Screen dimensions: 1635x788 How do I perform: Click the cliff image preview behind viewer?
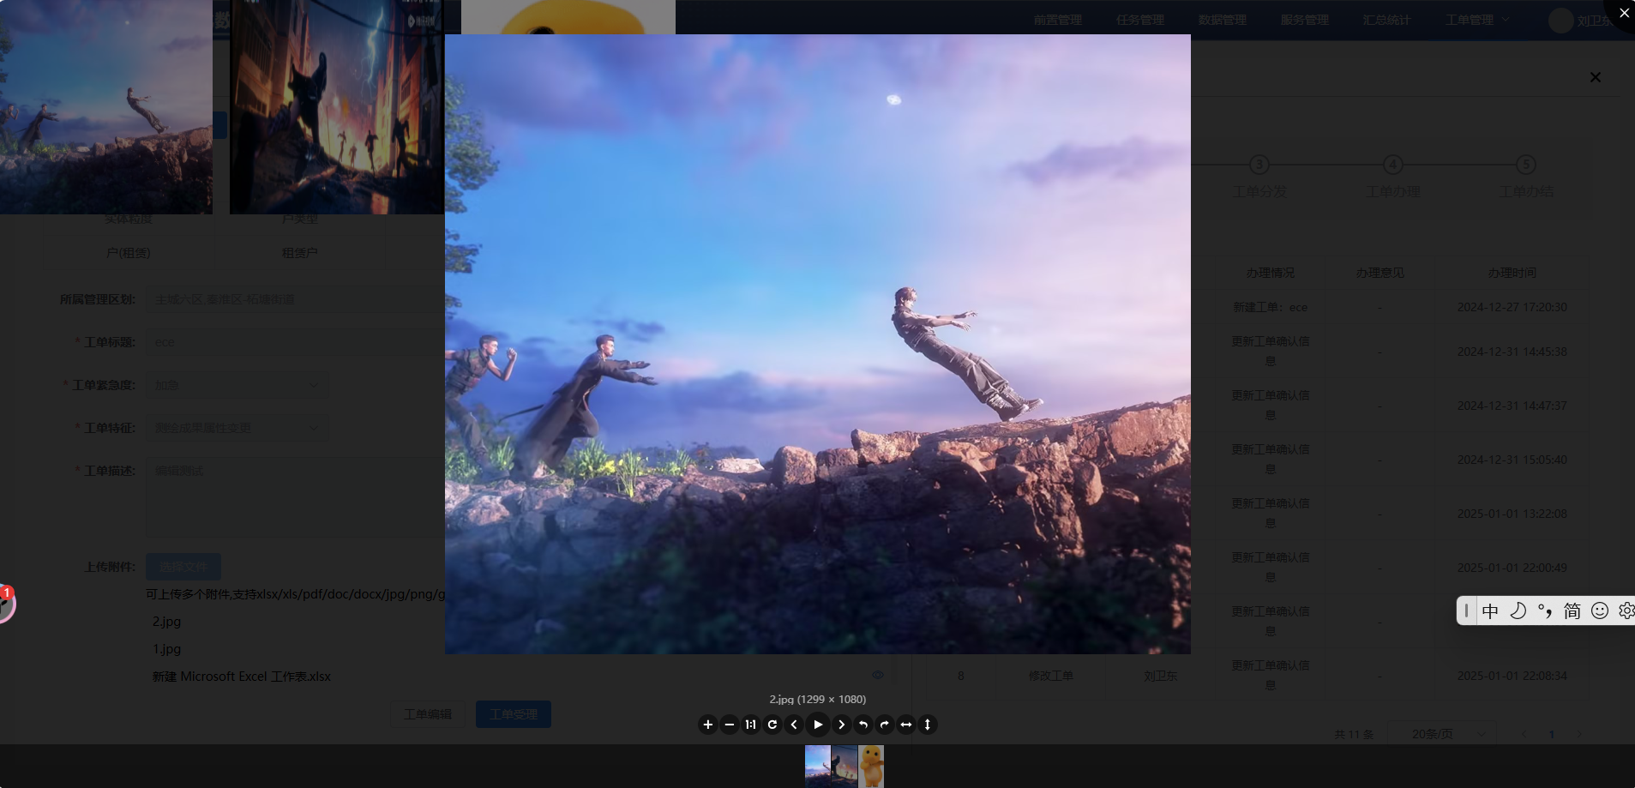[x=106, y=106]
